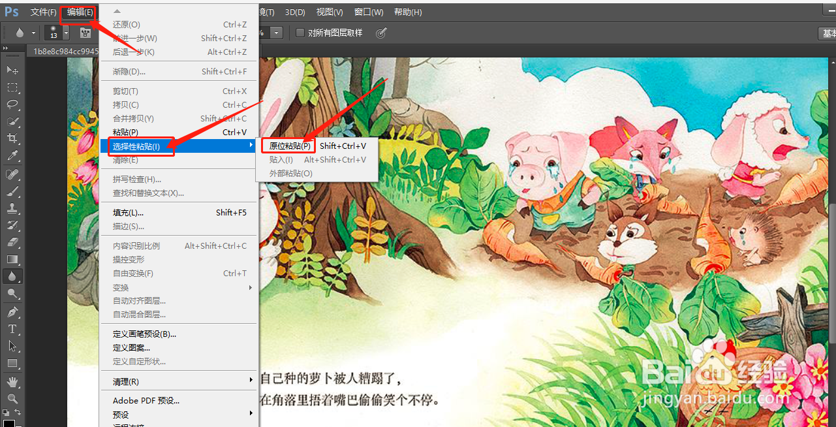The image size is (836, 427).
Task: Select the Eyedropper tool
Action: pyautogui.click(x=12, y=155)
